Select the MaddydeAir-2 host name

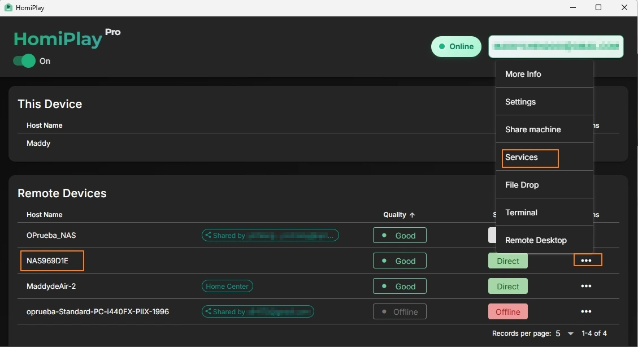(51, 287)
